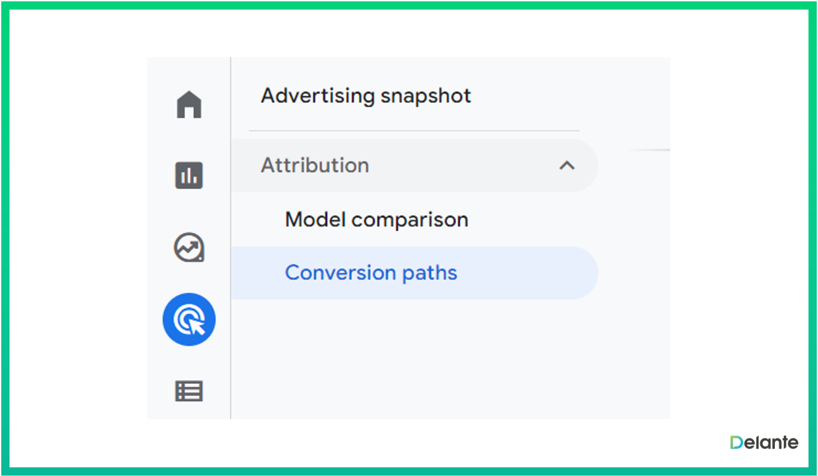Click the Attribution section header
The height and width of the screenshot is (476, 818).
[412, 166]
